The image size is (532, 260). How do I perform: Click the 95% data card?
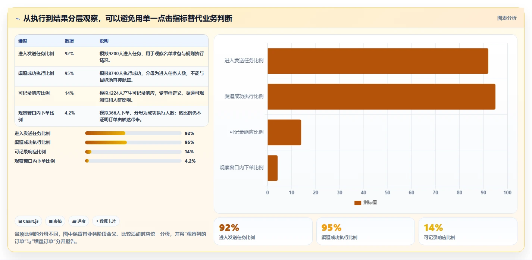pyautogui.click(x=366, y=231)
